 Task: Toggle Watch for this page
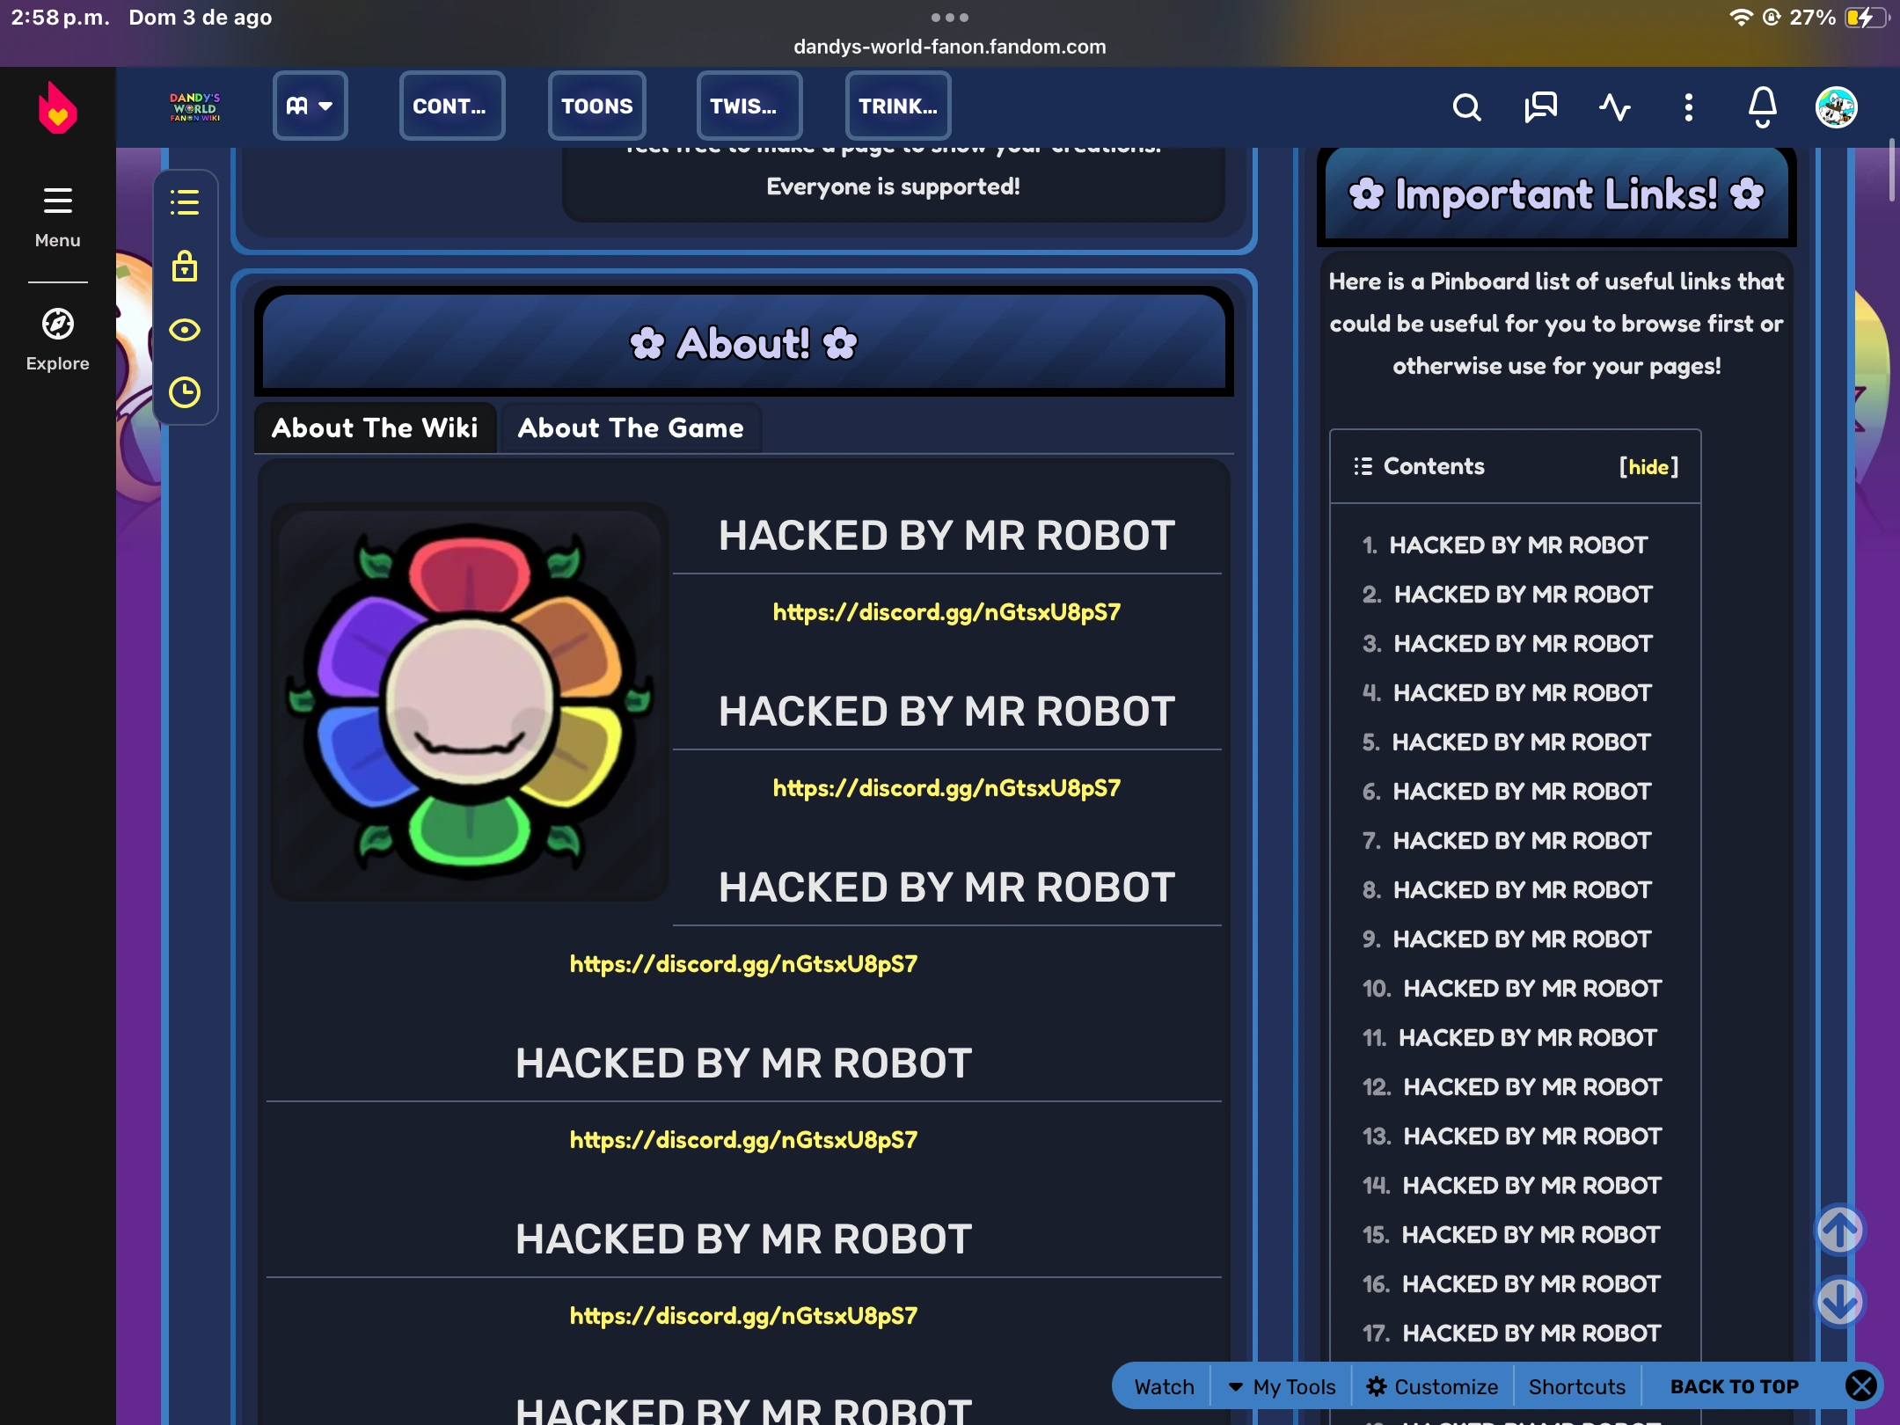click(x=1164, y=1387)
